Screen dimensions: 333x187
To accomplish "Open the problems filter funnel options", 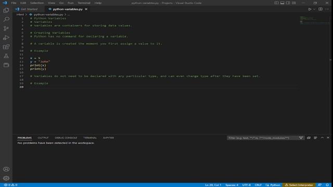I will click(301, 138).
